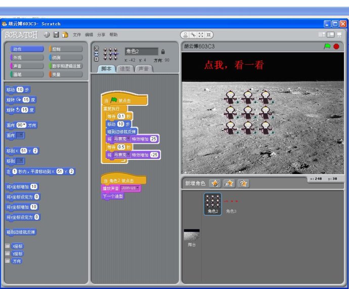
Task: Switch to the 造型 tab
Action: click(x=125, y=69)
